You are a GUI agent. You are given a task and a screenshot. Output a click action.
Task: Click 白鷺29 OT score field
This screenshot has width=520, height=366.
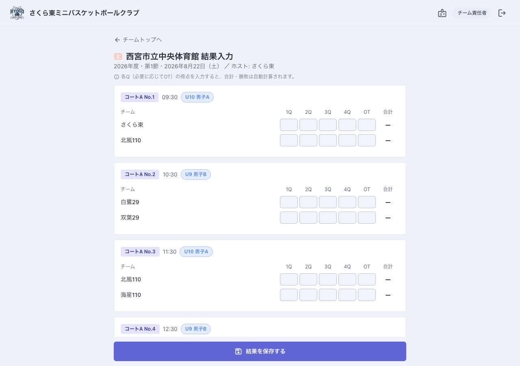pyautogui.click(x=367, y=202)
